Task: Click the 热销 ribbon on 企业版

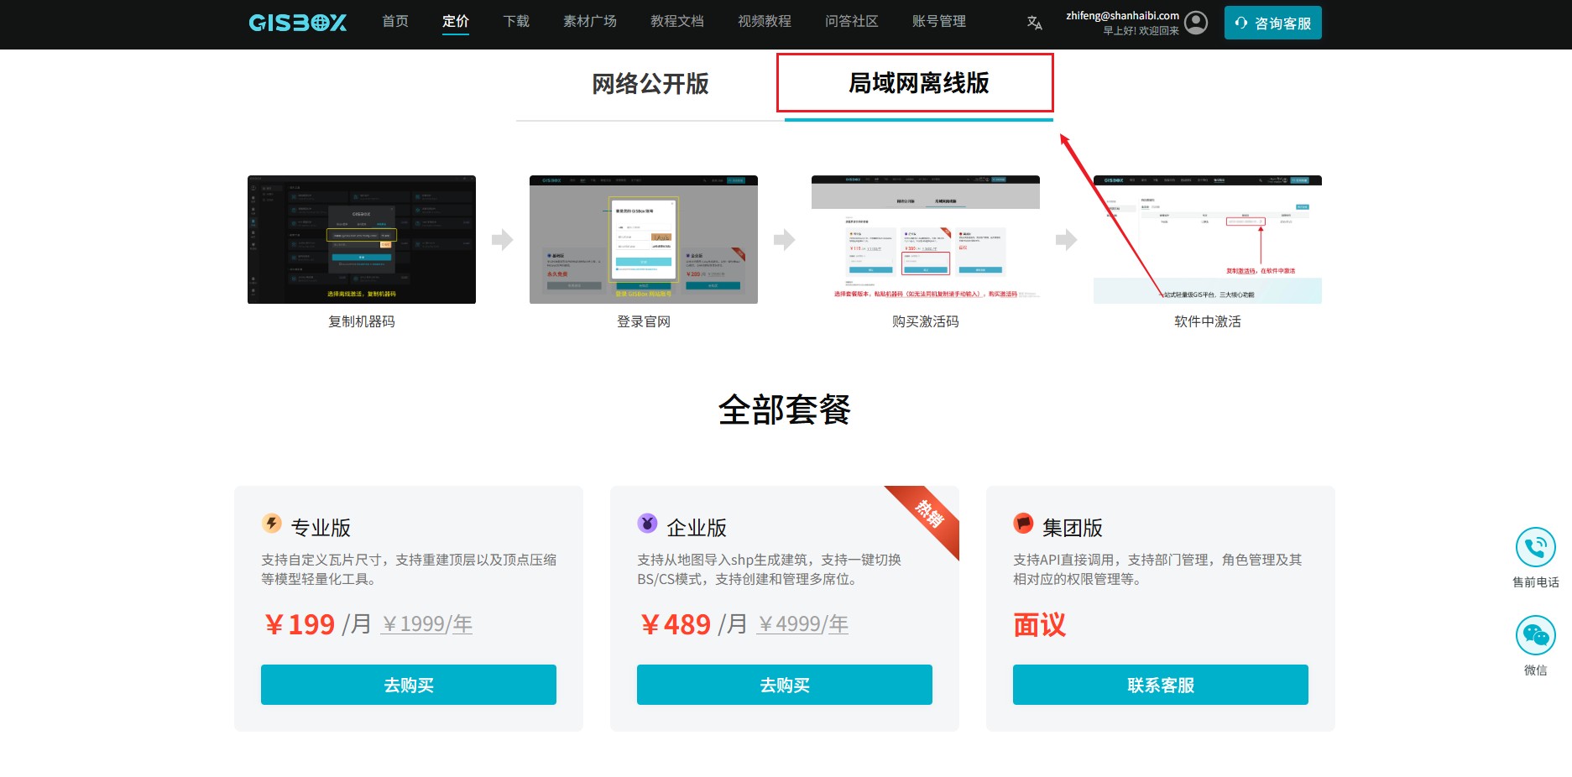Action: point(929,514)
